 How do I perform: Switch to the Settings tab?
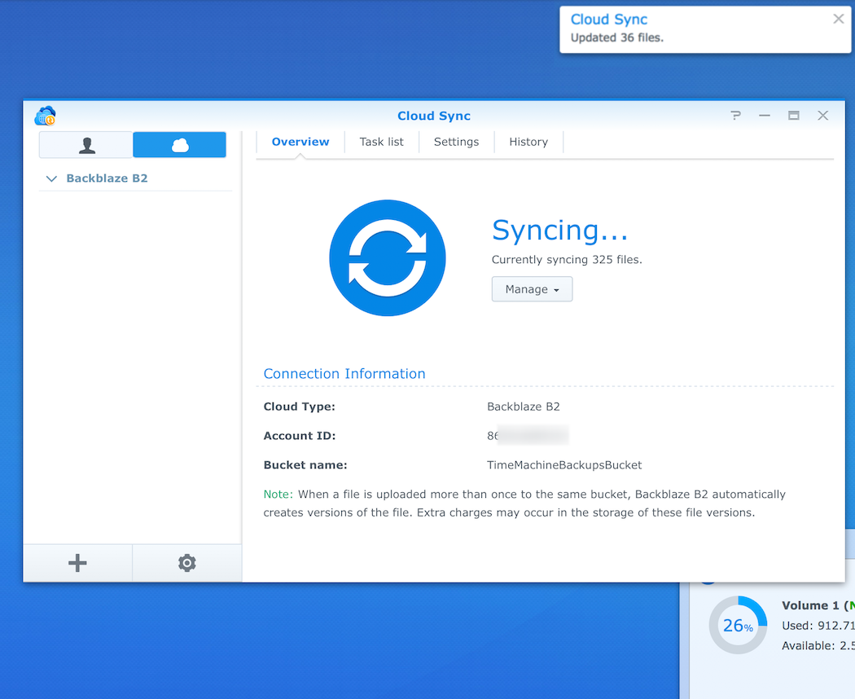point(456,142)
